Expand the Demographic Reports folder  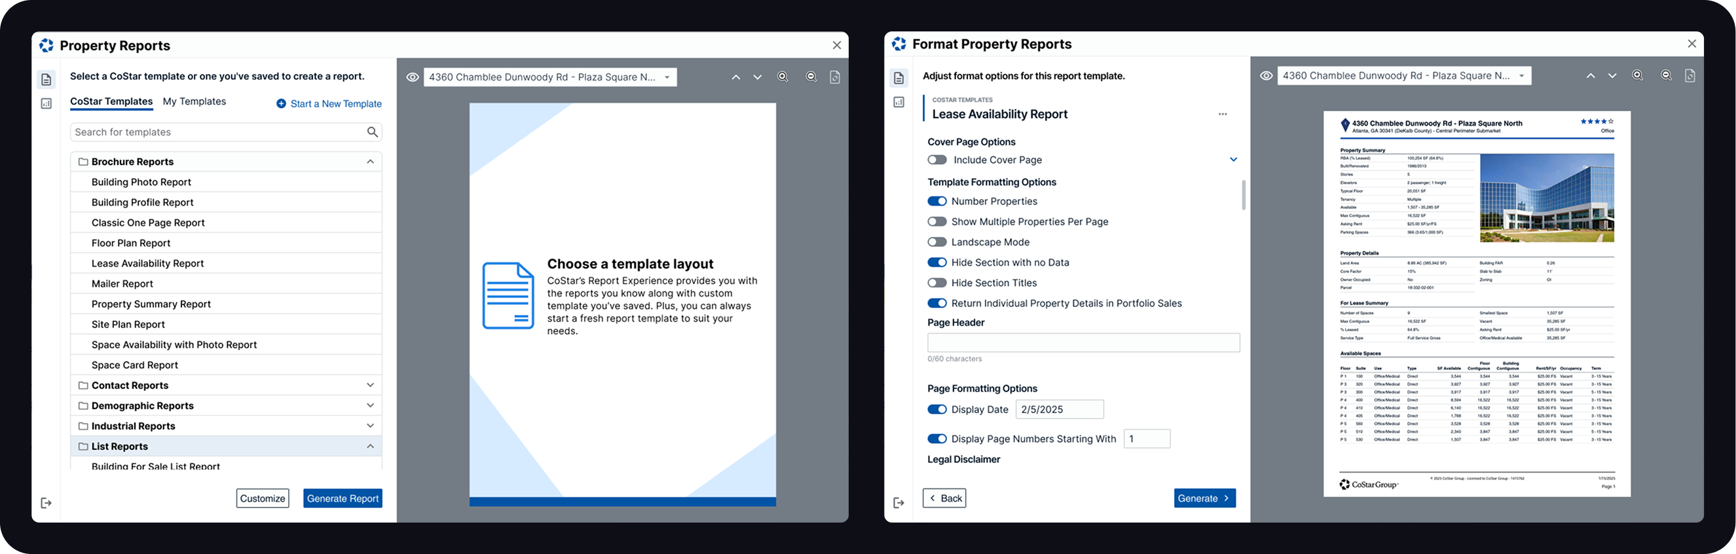click(370, 405)
